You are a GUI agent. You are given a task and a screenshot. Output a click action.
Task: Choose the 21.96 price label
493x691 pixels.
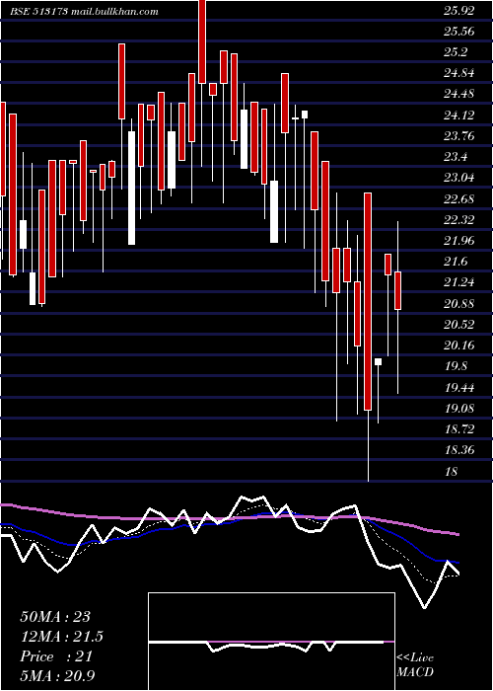tap(458, 241)
